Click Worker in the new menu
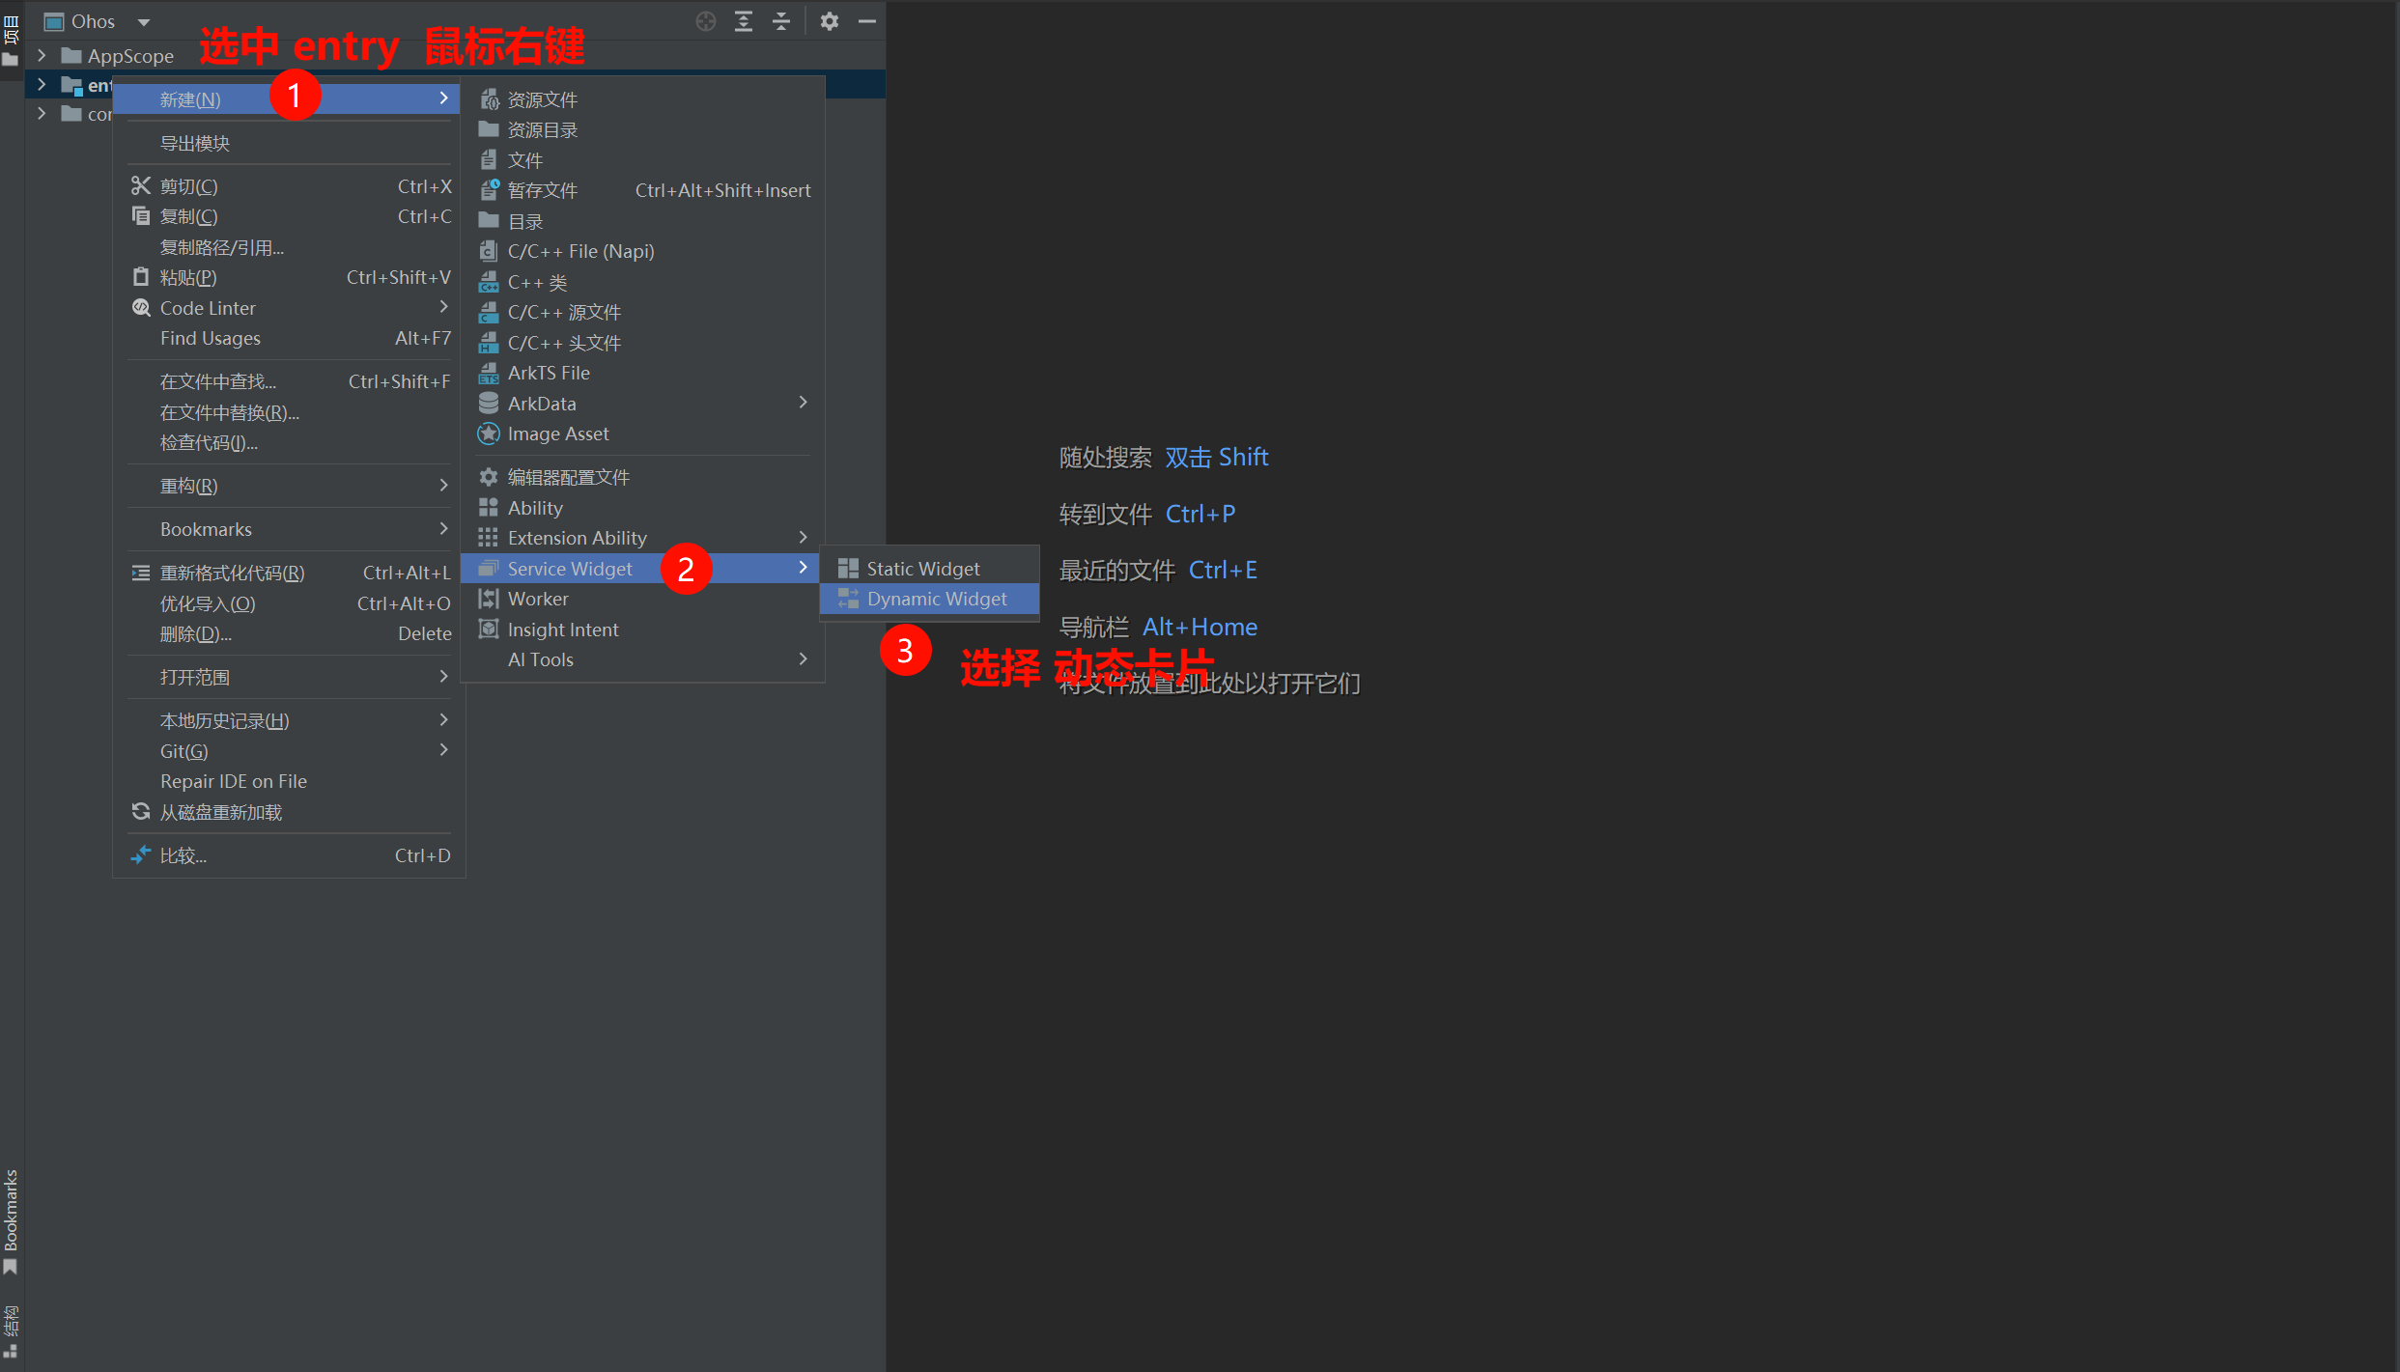Image resolution: width=2400 pixels, height=1372 pixels. pyautogui.click(x=537, y=599)
